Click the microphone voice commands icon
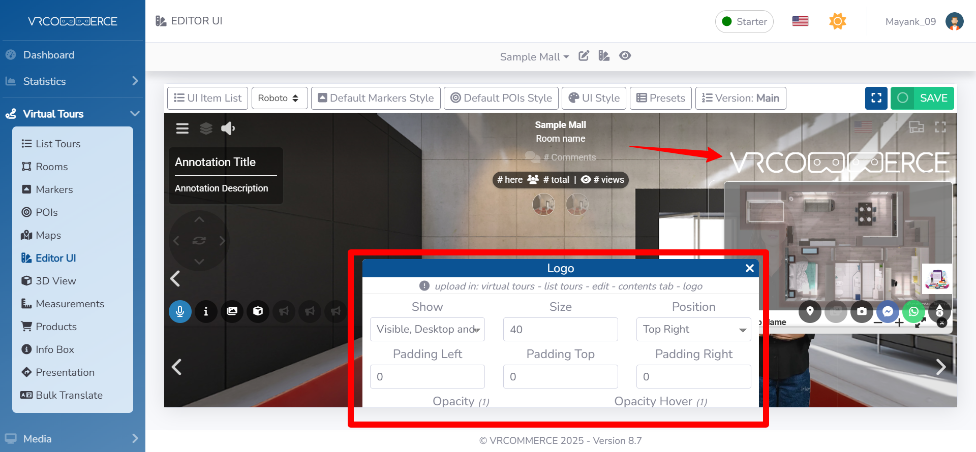This screenshot has width=976, height=452. click(180, 311)
